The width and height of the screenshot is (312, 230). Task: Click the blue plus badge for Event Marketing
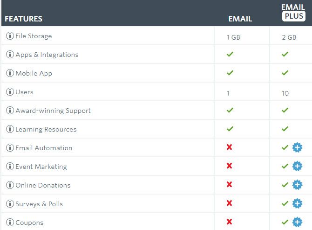click(x=297, y=167)
